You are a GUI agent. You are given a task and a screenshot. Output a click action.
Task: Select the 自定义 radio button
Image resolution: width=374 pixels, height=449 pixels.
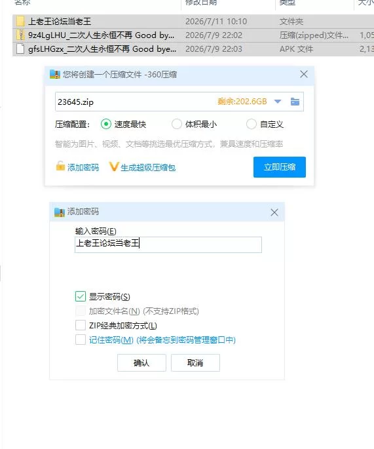pyautogui.click(x=252, y=125)
